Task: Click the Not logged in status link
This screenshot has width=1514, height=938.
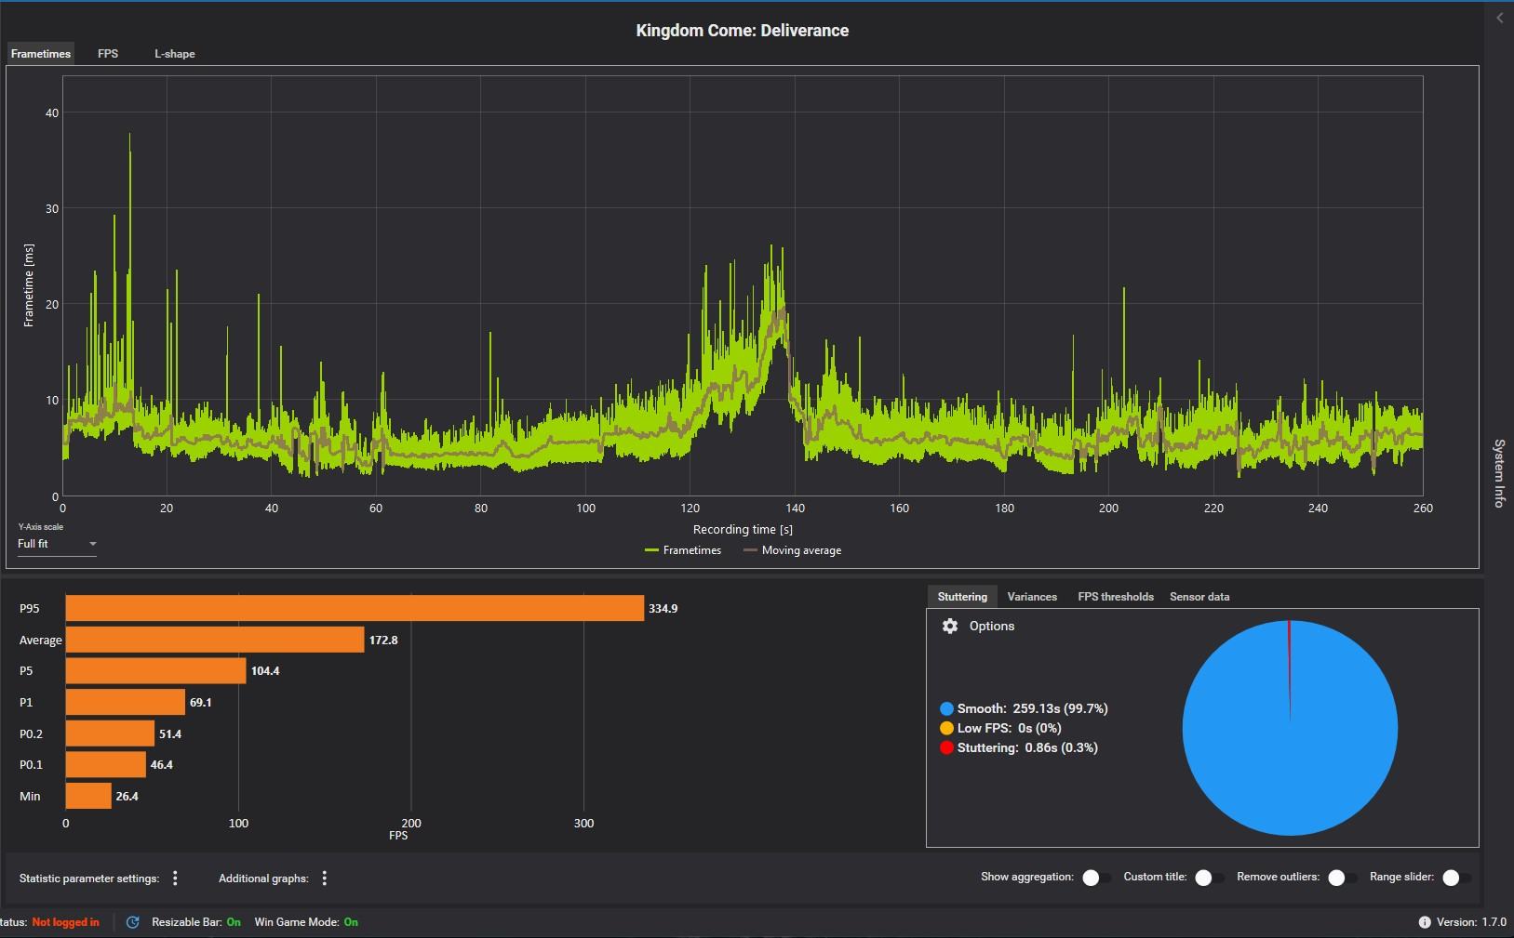Action: click(65, 922)
